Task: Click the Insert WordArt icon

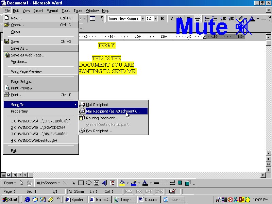Action: click(x=104, y=183)
